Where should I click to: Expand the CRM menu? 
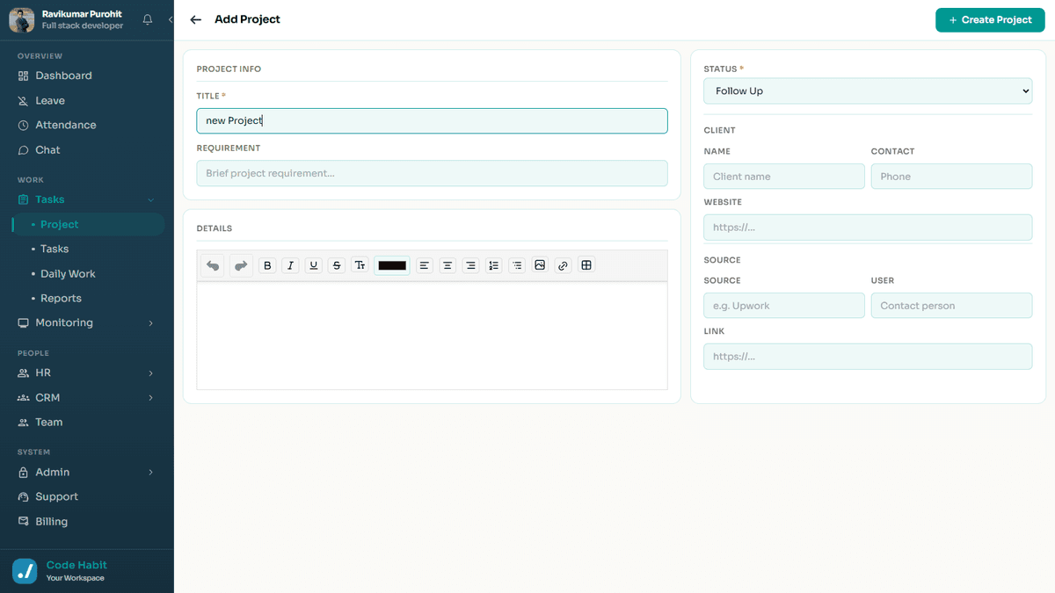pos(87,397)
